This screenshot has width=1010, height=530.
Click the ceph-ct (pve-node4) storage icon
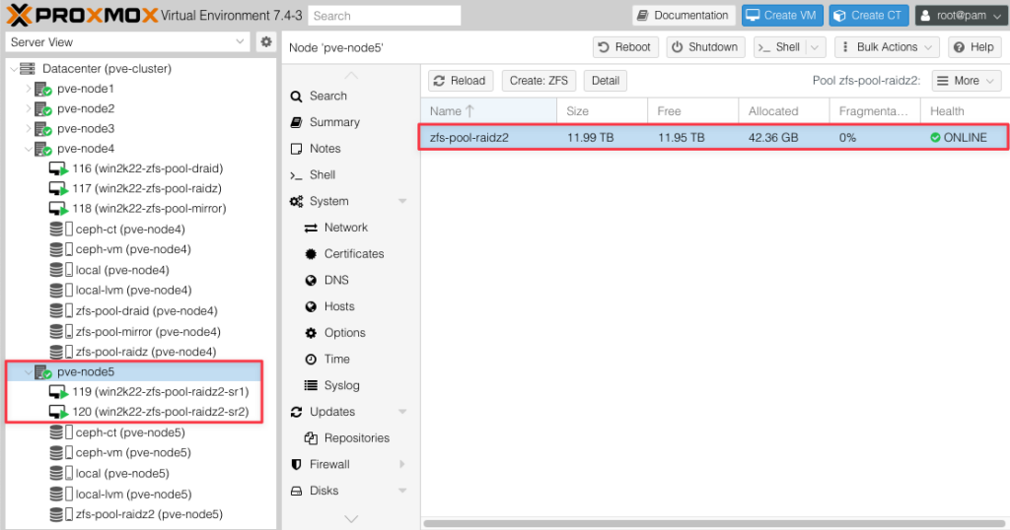[60, 230]
